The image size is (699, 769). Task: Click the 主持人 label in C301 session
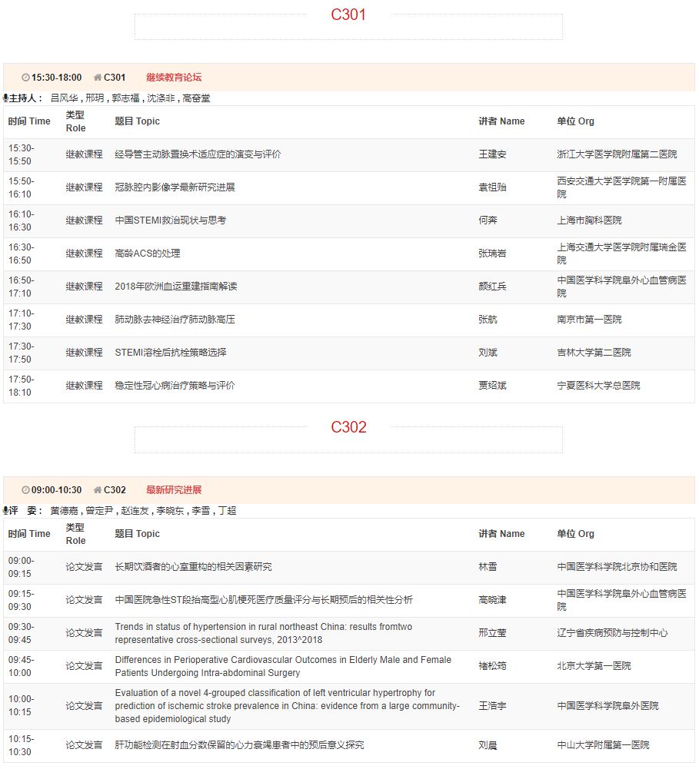[25, 98]
